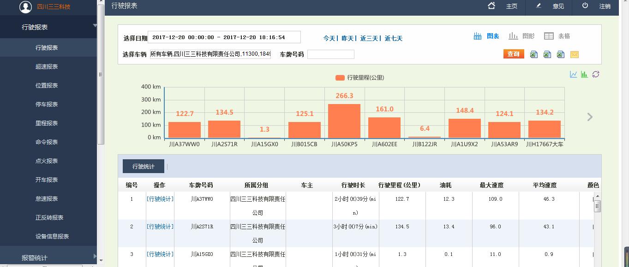Click the 车牌号码 input field
Viewport: 629px width, 267px height.
pos(330,54)
